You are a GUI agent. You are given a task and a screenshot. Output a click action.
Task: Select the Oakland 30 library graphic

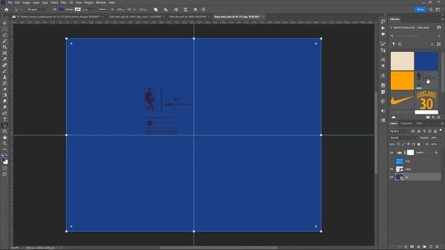click(426, 100)
